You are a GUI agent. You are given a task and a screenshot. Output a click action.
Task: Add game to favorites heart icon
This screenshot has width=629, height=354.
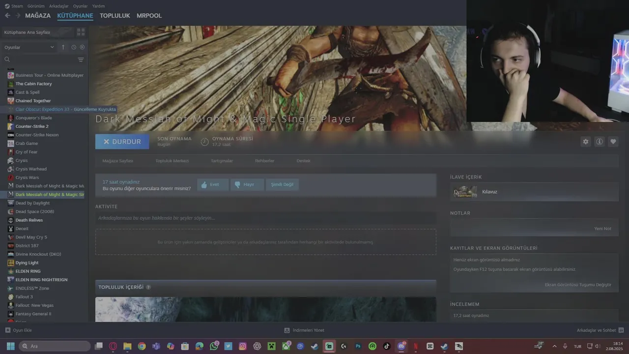click(x=613, y=142)
